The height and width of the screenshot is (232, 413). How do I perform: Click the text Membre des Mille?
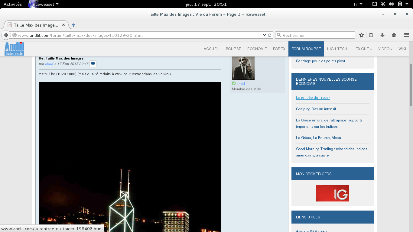(x=246, y=89)
